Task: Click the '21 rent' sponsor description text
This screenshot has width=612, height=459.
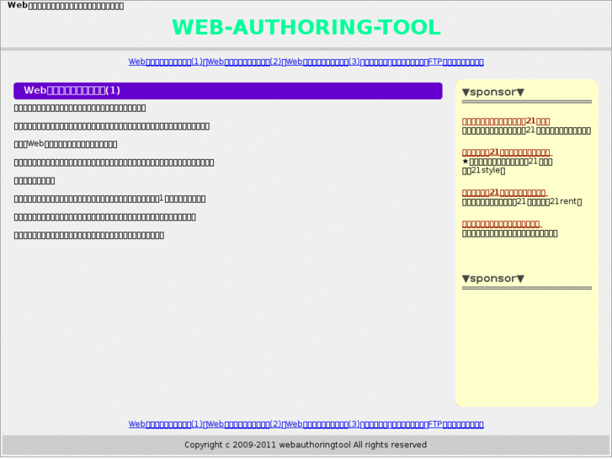Action: point(522,202)
